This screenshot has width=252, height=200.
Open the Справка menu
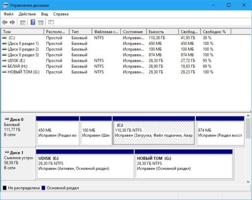[61, 14]
